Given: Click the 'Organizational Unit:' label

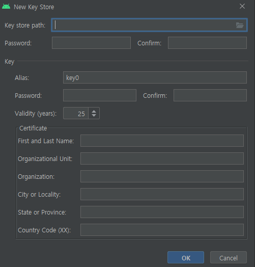Looking at the screenshot, I should 45,159.
